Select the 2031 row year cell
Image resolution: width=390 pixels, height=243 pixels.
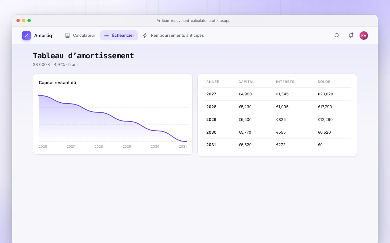click(x=211, y=145)
